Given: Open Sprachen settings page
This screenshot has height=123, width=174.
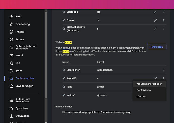Looking at the screenshot, I should tap(22, 108).
